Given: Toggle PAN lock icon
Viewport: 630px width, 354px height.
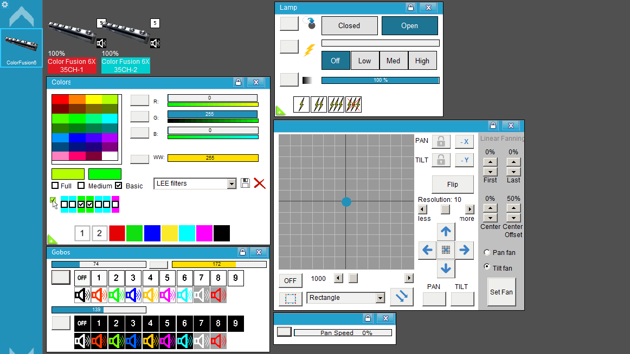Looking at the screenshot, I should pos(441,141).
